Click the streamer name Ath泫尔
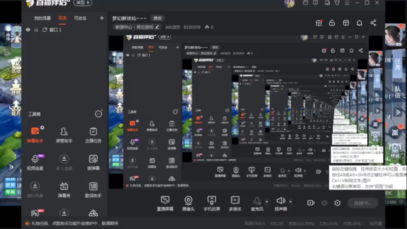 coord(172,27)
